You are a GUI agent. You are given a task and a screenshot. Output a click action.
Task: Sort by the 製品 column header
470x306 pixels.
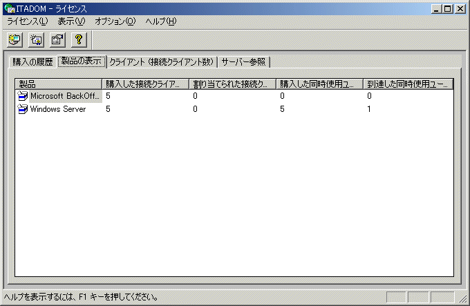59,84
